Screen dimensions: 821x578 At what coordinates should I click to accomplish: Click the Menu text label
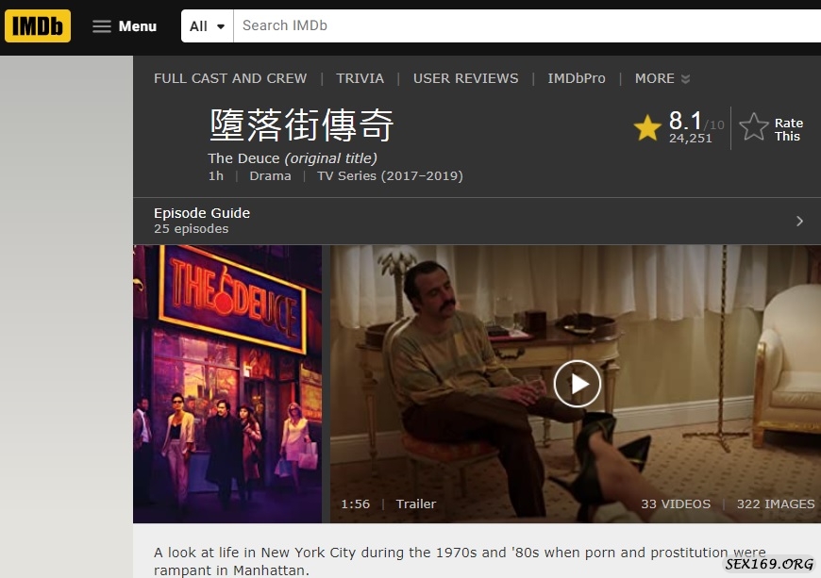click(138, 26)
